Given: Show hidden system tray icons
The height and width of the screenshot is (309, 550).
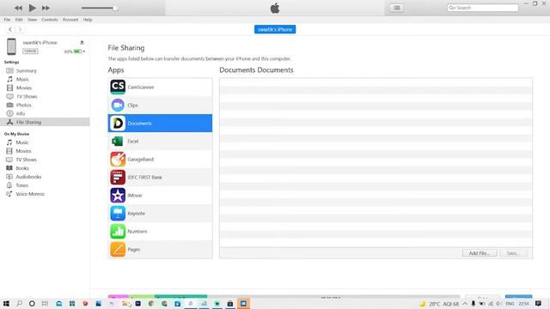Looking at the screenshot, I should click(x=465, y=303).
